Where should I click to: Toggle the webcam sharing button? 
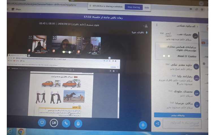click(54, 123)
